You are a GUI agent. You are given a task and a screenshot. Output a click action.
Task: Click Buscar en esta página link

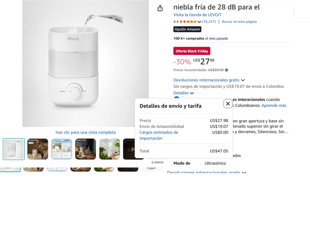pyautogui.click(x=239, y=22)
